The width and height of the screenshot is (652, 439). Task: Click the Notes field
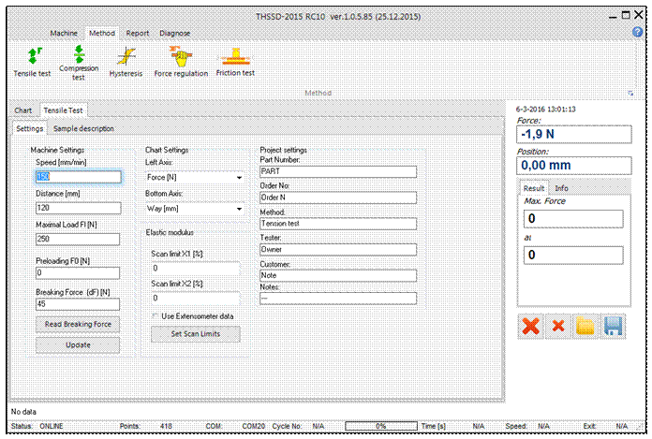pos(338,299)
